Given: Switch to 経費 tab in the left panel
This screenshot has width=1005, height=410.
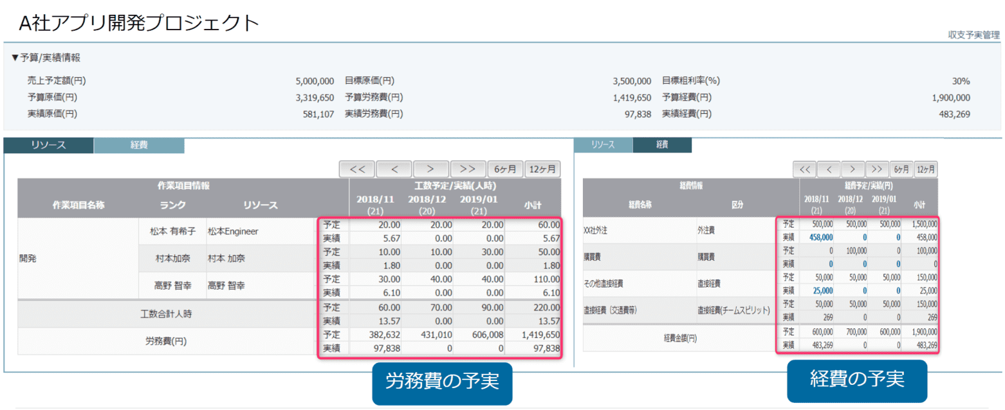Looking at the screenshot, I should click(x=139, y=145).
